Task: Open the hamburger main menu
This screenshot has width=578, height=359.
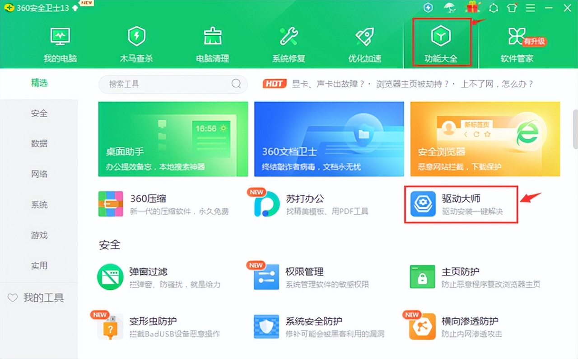Action: 530,8
